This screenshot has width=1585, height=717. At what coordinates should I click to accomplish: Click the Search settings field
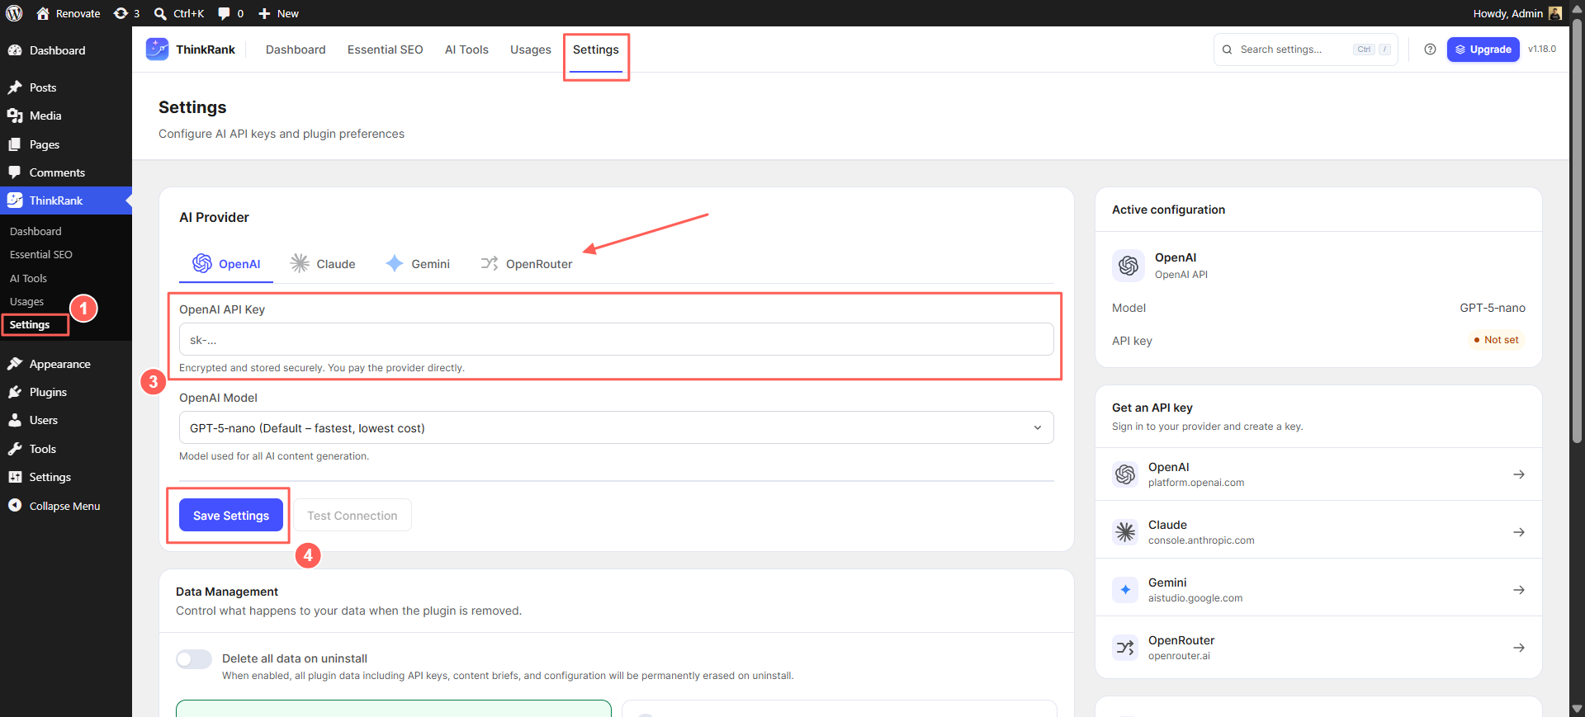click(x=1306, y=50)
